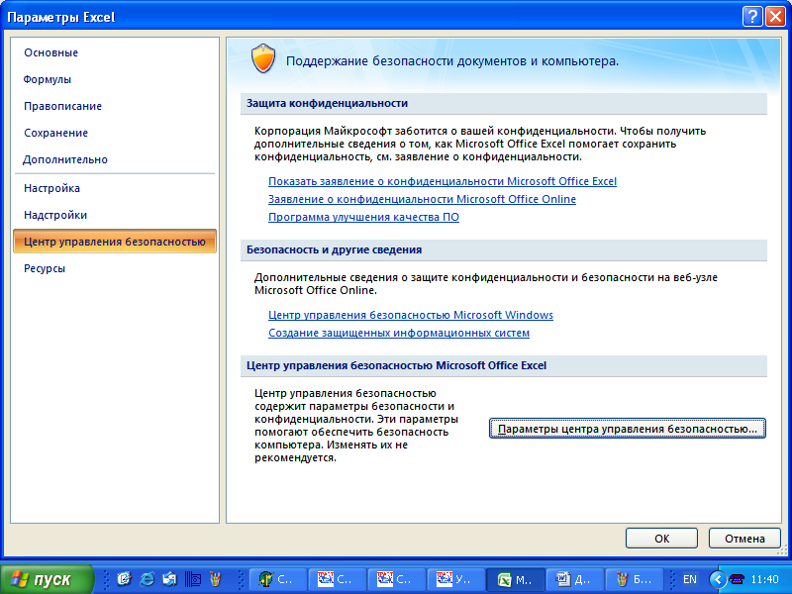792x594 pixels.
Task: Open the fourth quick launch striped icon
Action: (192, 579)
